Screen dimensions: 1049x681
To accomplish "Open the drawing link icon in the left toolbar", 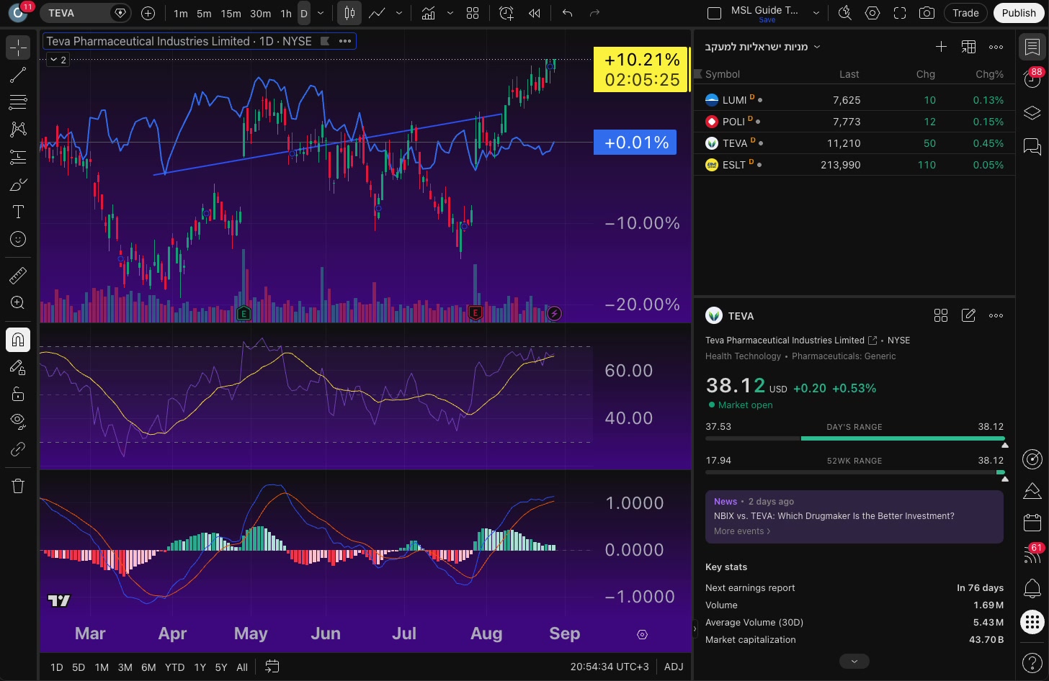I will pyautogui.click(x=18, y=449).
